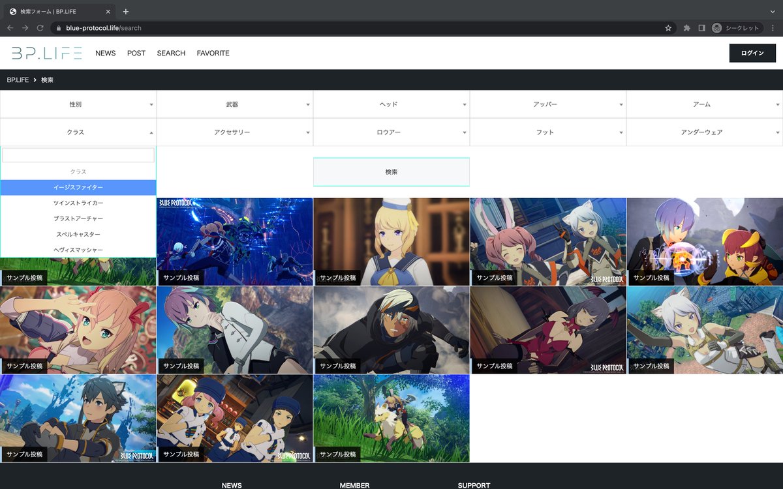Open the フット dropdown
The height and width of the screenshot is (489, 783).
click(548, 132)
